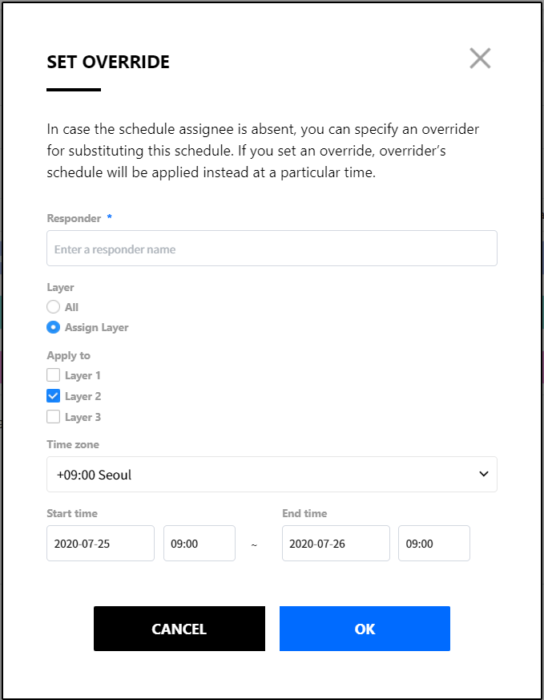Screen dimensions: 544x700
Task: Click the end time 09:00 field
Action: pyautogui.click(x=433, y=544)
